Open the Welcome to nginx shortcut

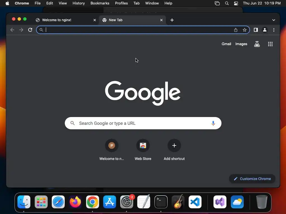click(112, 150)
